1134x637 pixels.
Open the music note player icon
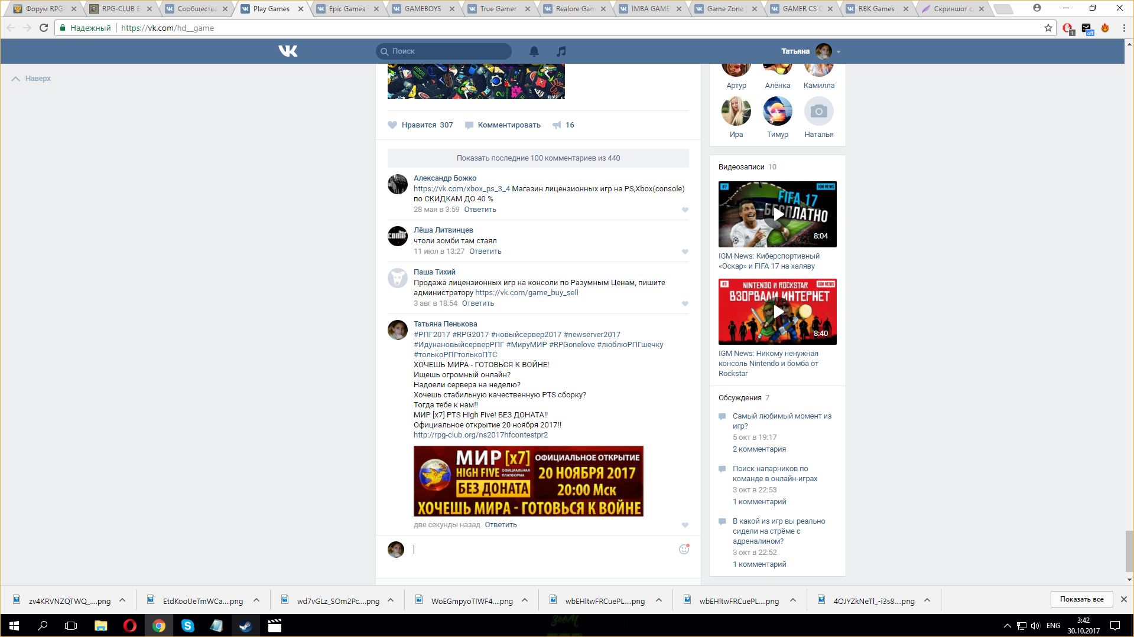(x=561, y=51)
